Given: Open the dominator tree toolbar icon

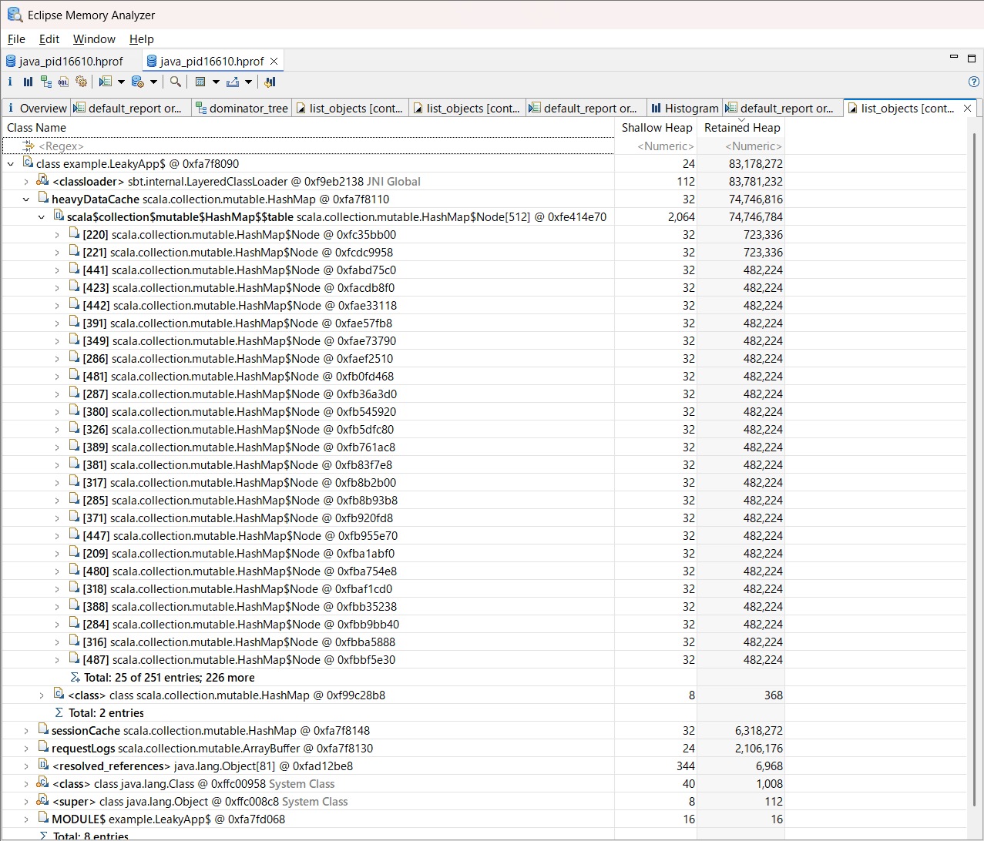Looking at the screenshot, I should tap(45, 82).
